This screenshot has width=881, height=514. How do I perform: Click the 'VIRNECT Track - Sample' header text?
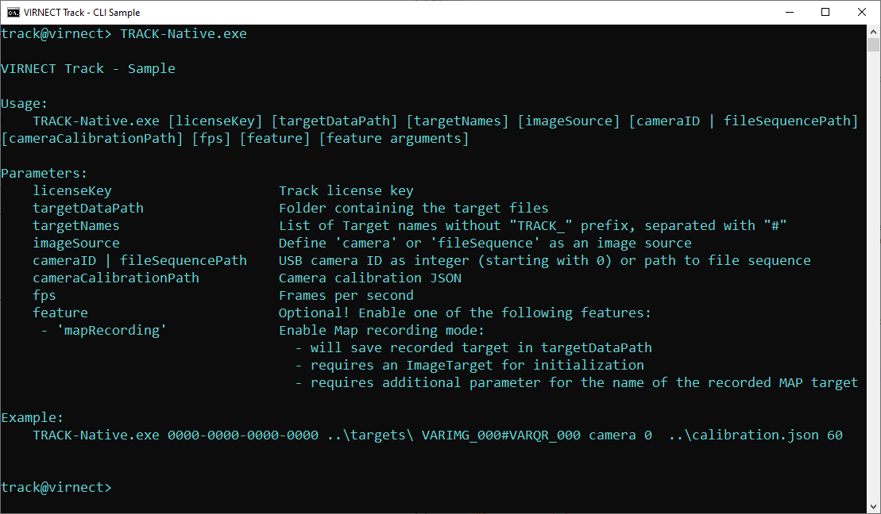87,69
